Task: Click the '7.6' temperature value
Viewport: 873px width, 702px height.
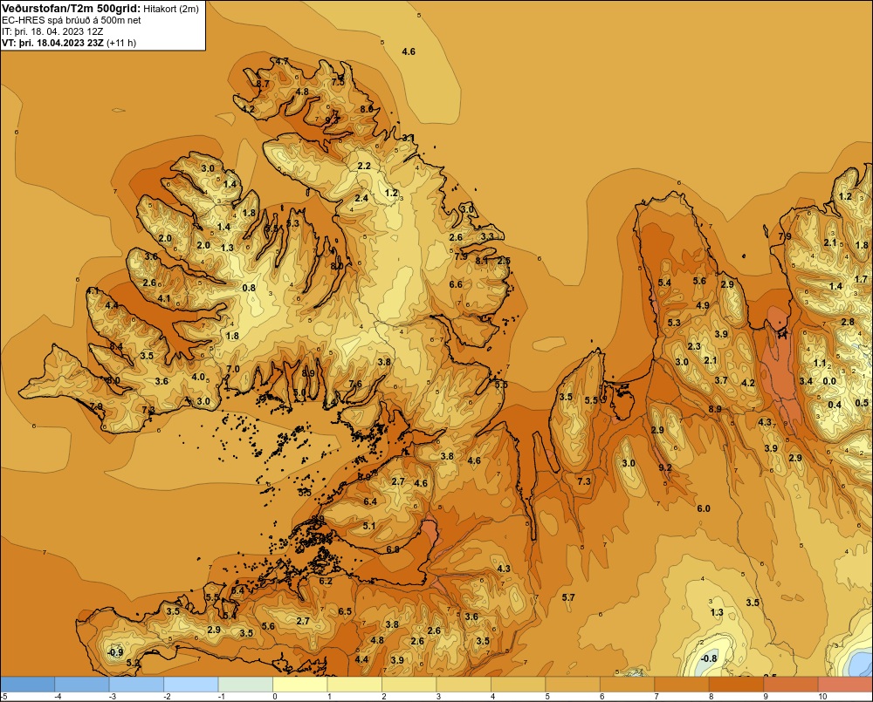Action: click(x=355, y=384)
